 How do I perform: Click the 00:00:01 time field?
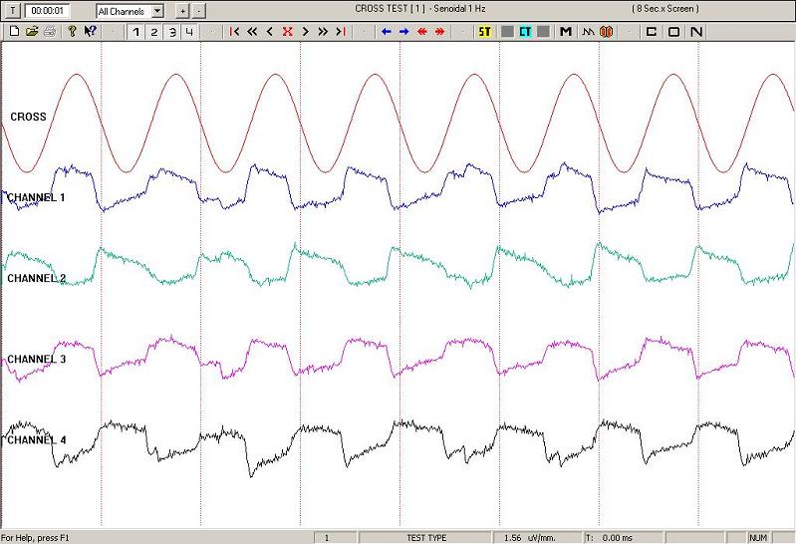coord(47,11)
